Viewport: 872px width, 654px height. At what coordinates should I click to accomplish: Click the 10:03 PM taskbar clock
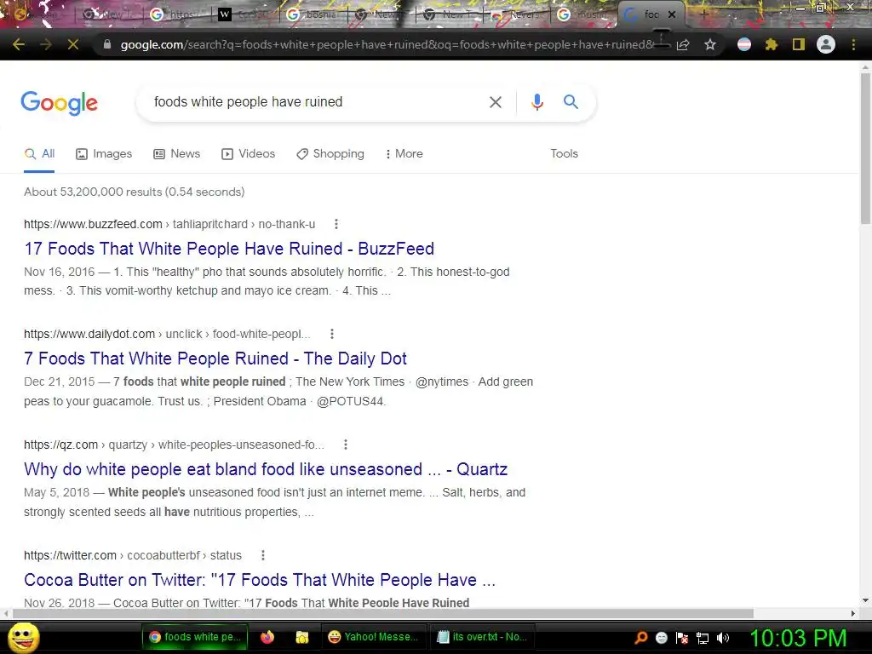tap(799, 638)
